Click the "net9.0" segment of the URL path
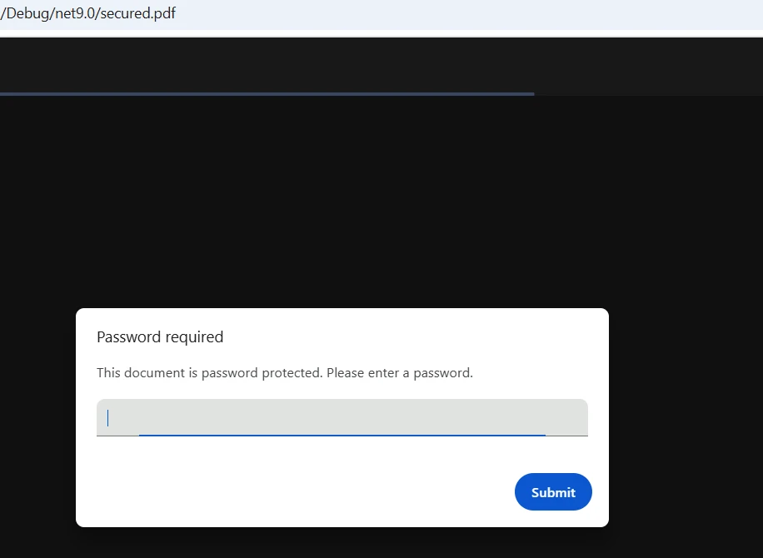The width and height of the screenshot is (763, 558). [x=72, y=13]
